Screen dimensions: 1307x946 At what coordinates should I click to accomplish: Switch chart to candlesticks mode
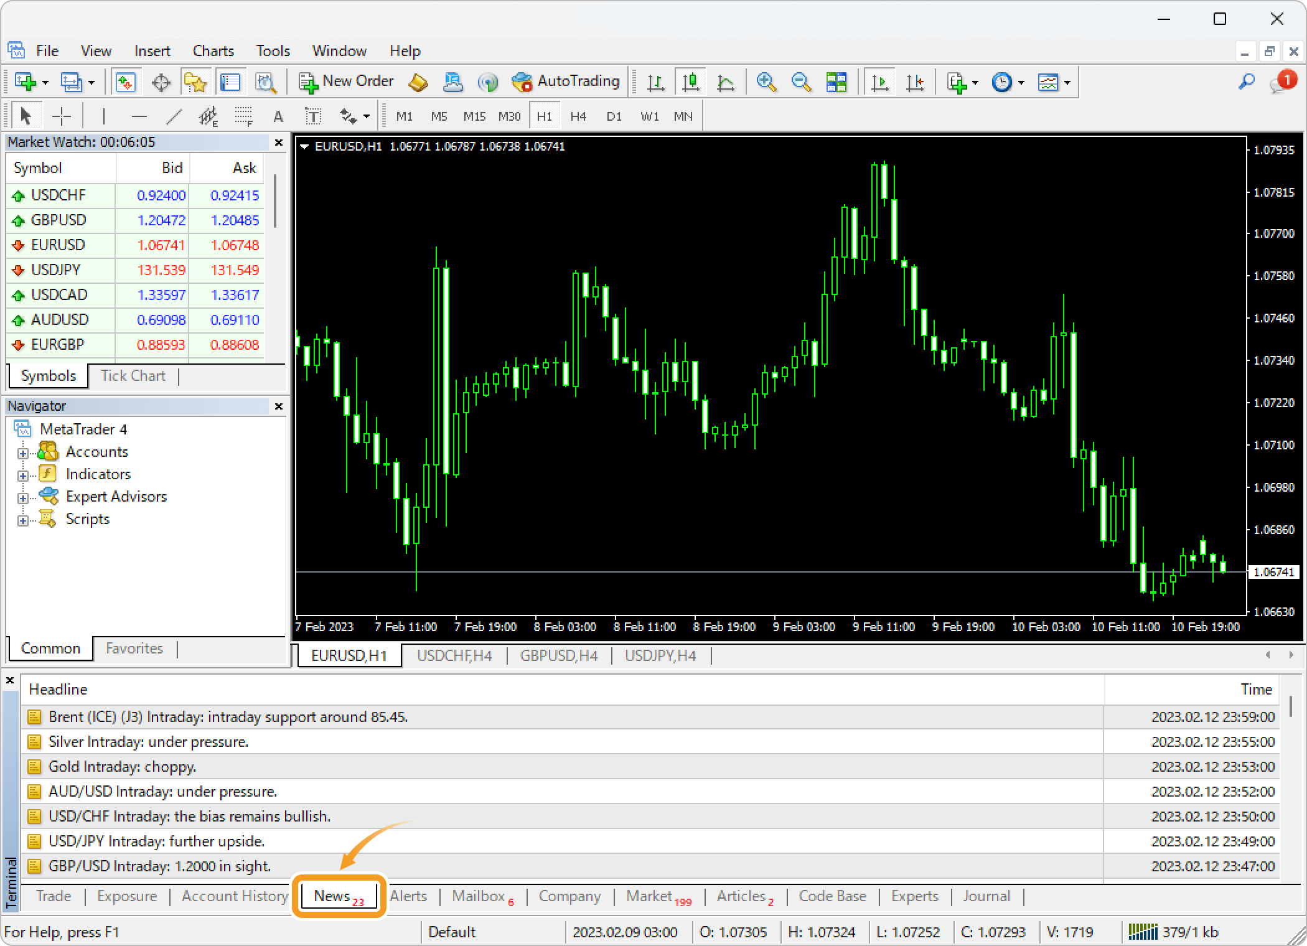click(691, 82)
